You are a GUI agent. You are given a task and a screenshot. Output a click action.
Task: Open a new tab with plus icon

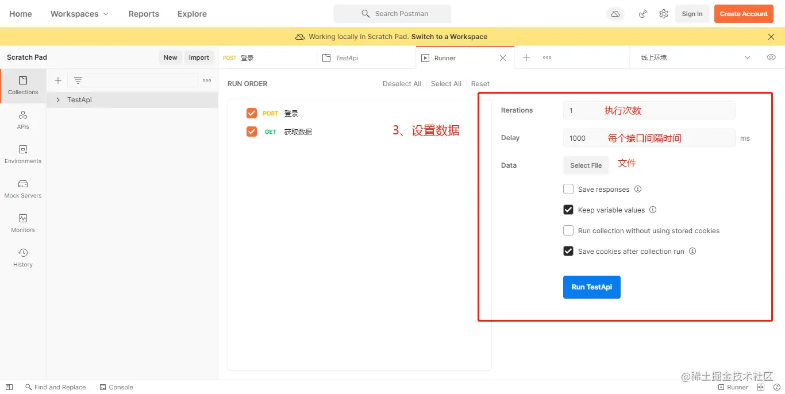[526, 57]
